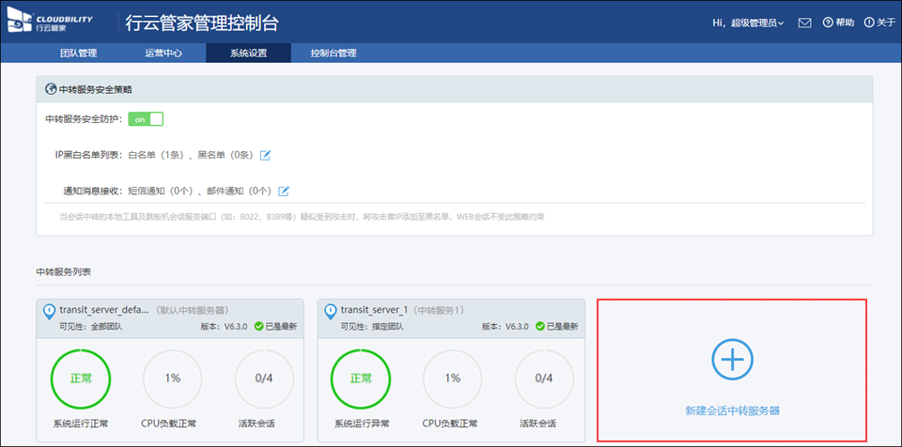Click the globe icon next to 中转服务安全策略
The width and height of the screenshot is (902, 447).
pyautogui.click(x=51, y=89)
